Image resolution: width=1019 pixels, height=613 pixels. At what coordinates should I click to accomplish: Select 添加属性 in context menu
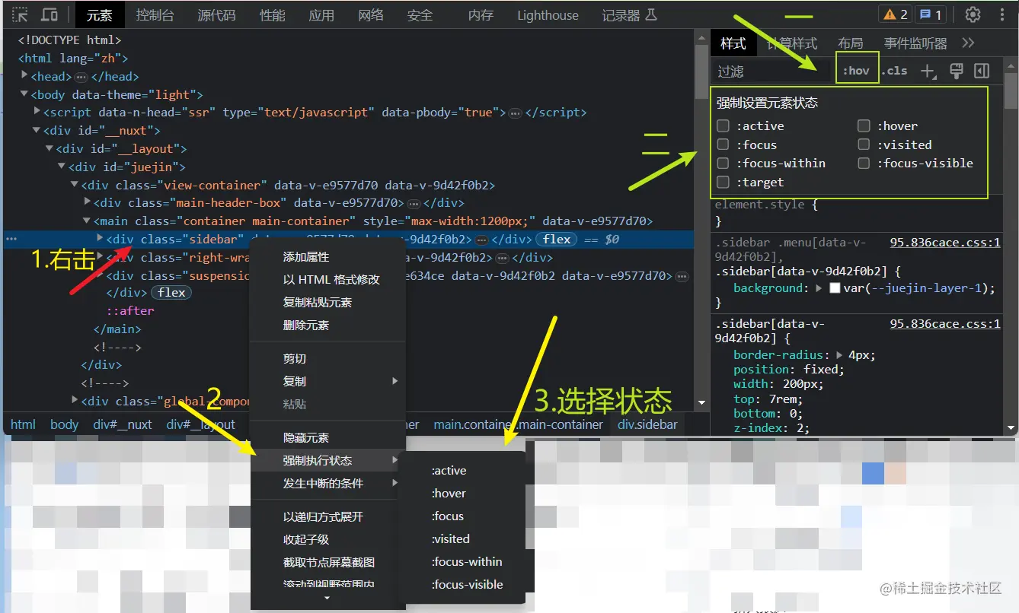tap(306, 257)
